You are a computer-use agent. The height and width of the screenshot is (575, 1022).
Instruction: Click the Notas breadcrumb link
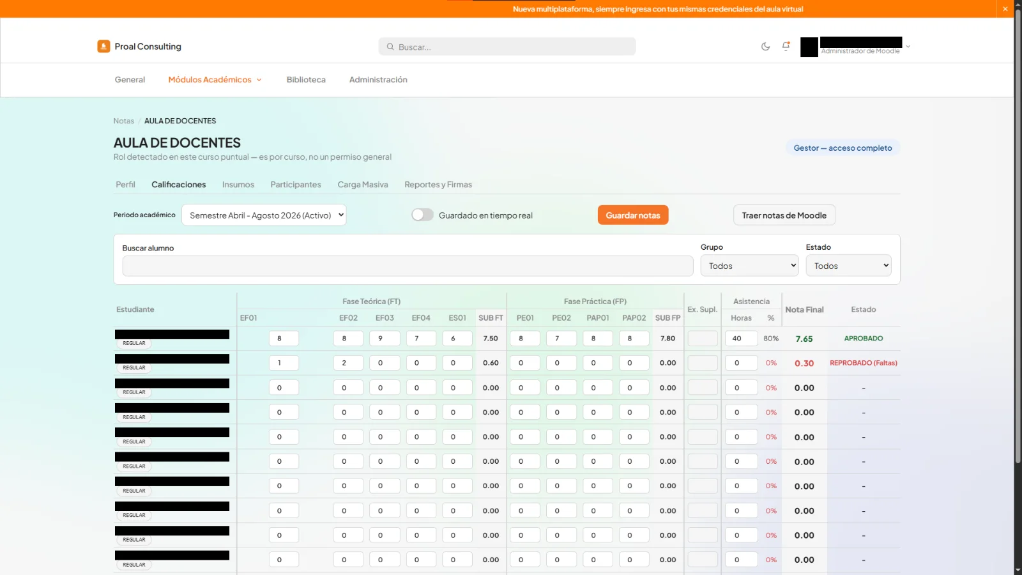click(x=124, y=121)
